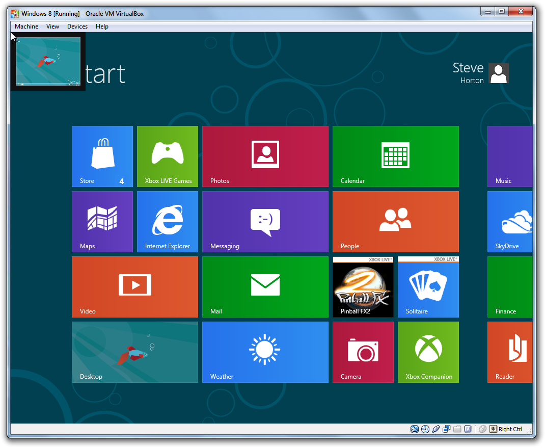Viewport: 545px width, 448px height.
Task: Click the virtualization chip status icon
Action: 468,429
